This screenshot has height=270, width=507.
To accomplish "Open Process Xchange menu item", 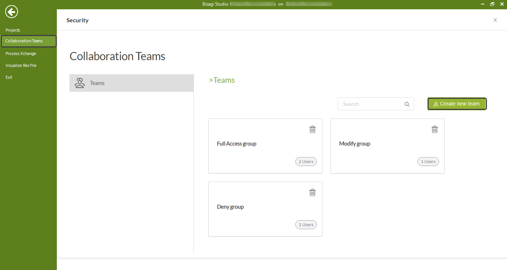I will tap(21, 53).
